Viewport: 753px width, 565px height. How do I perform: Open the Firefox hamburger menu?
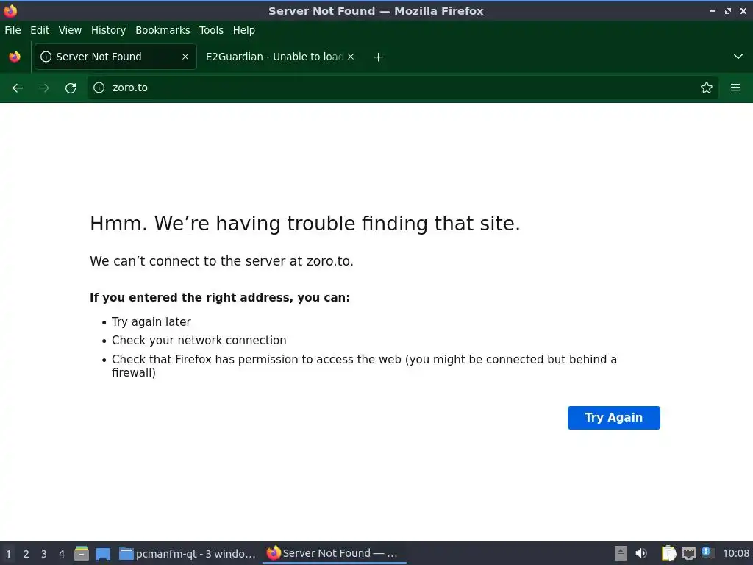pyautogui.click(x=735, y=88)
